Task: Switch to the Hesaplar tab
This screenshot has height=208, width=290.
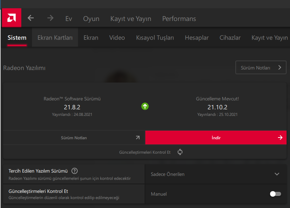Action: click(197, 38)
